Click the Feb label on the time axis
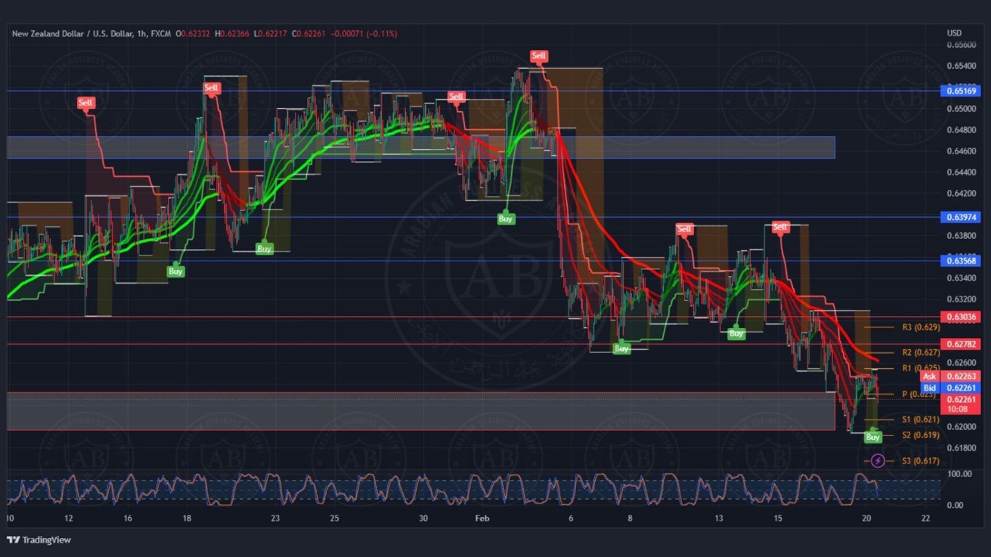The width and height of the screenshot is (991, 557). [482, 518]
